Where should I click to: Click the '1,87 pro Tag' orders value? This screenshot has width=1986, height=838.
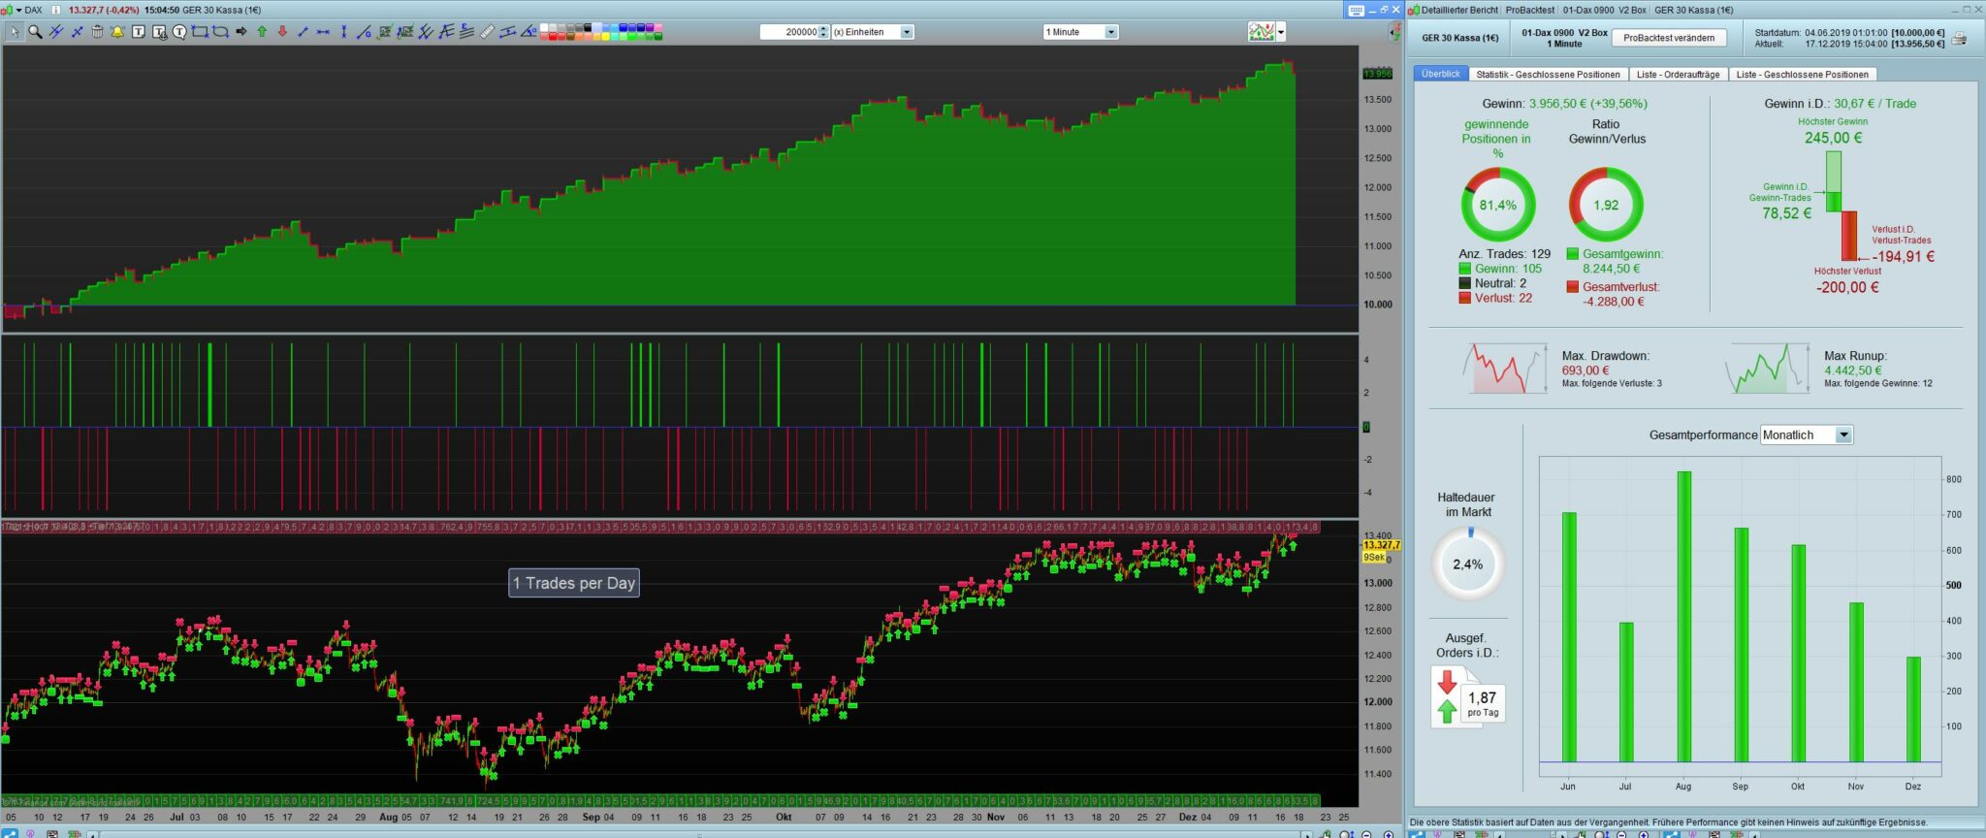(1483, 703)
